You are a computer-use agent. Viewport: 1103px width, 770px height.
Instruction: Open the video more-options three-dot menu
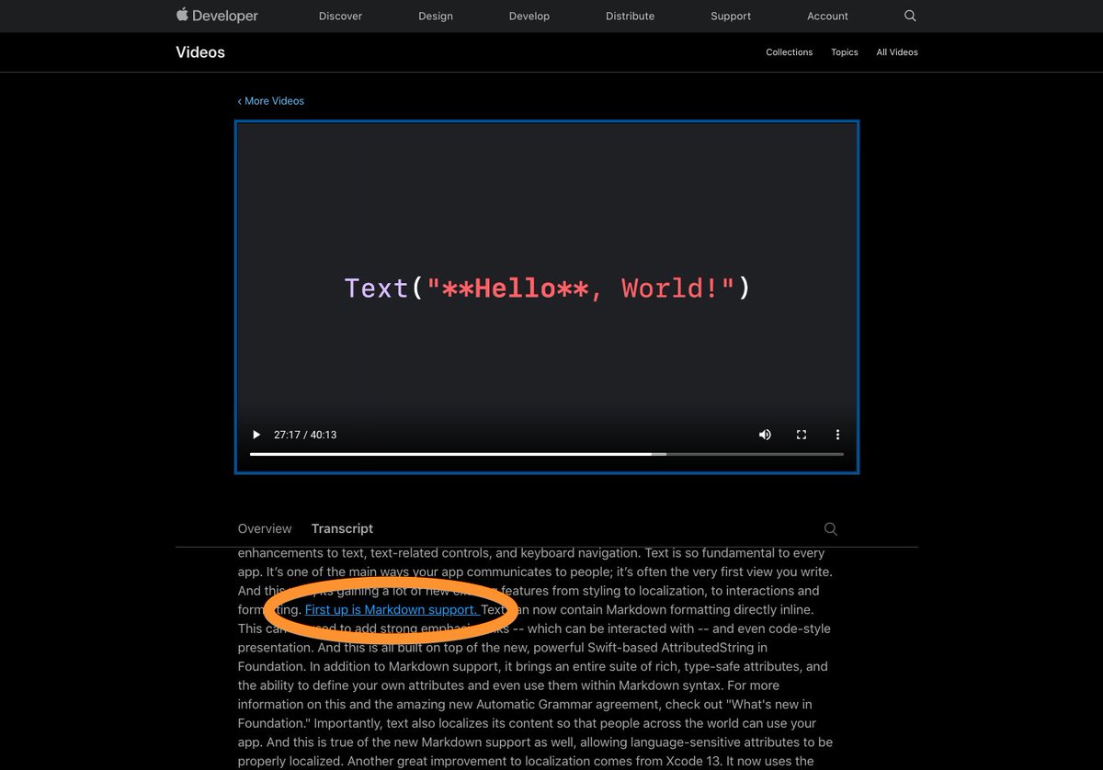[x=837, y=435]
